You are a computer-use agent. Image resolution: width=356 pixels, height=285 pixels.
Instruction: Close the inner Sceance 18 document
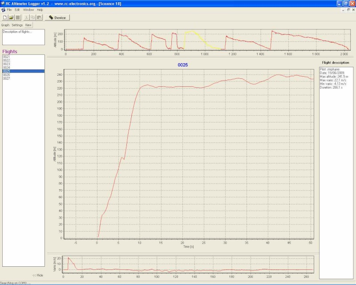(x=353, y=10)
